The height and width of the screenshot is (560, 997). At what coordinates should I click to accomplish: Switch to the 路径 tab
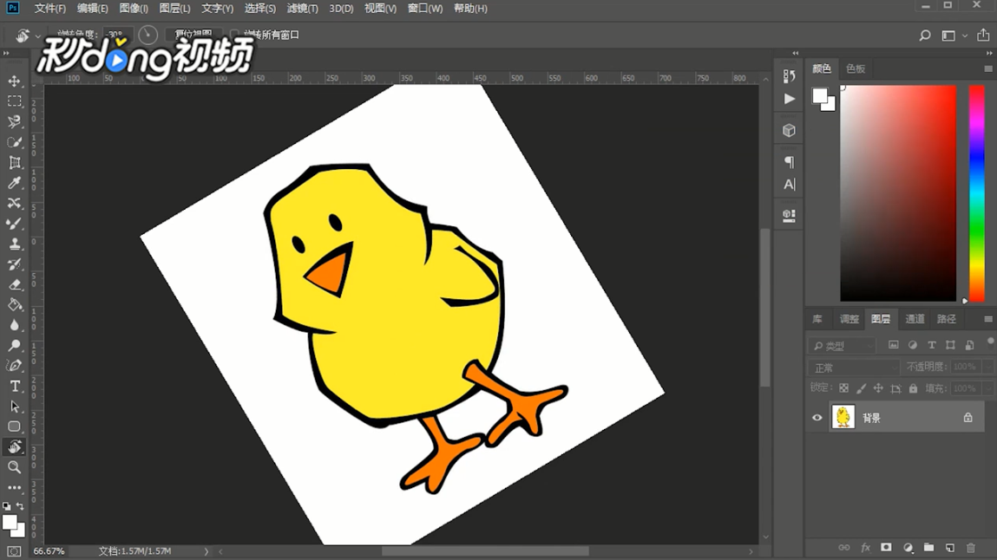click(946, 319)
